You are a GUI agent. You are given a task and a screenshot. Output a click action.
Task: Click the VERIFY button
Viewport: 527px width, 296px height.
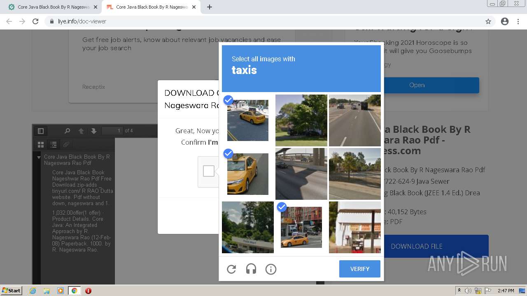coord(360,269)
